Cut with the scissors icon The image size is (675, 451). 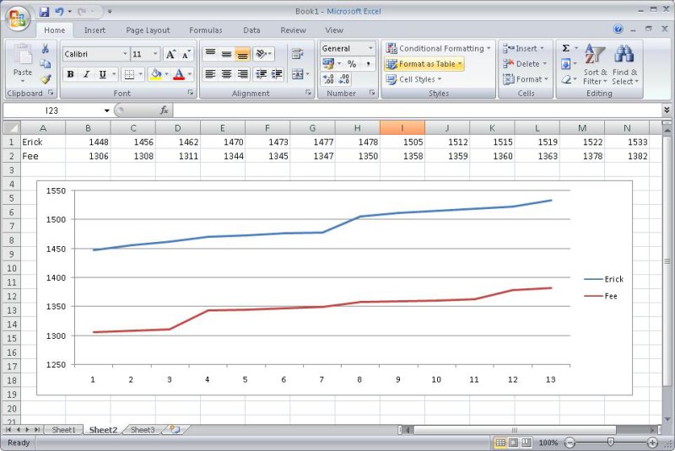[x=46, y=49]
